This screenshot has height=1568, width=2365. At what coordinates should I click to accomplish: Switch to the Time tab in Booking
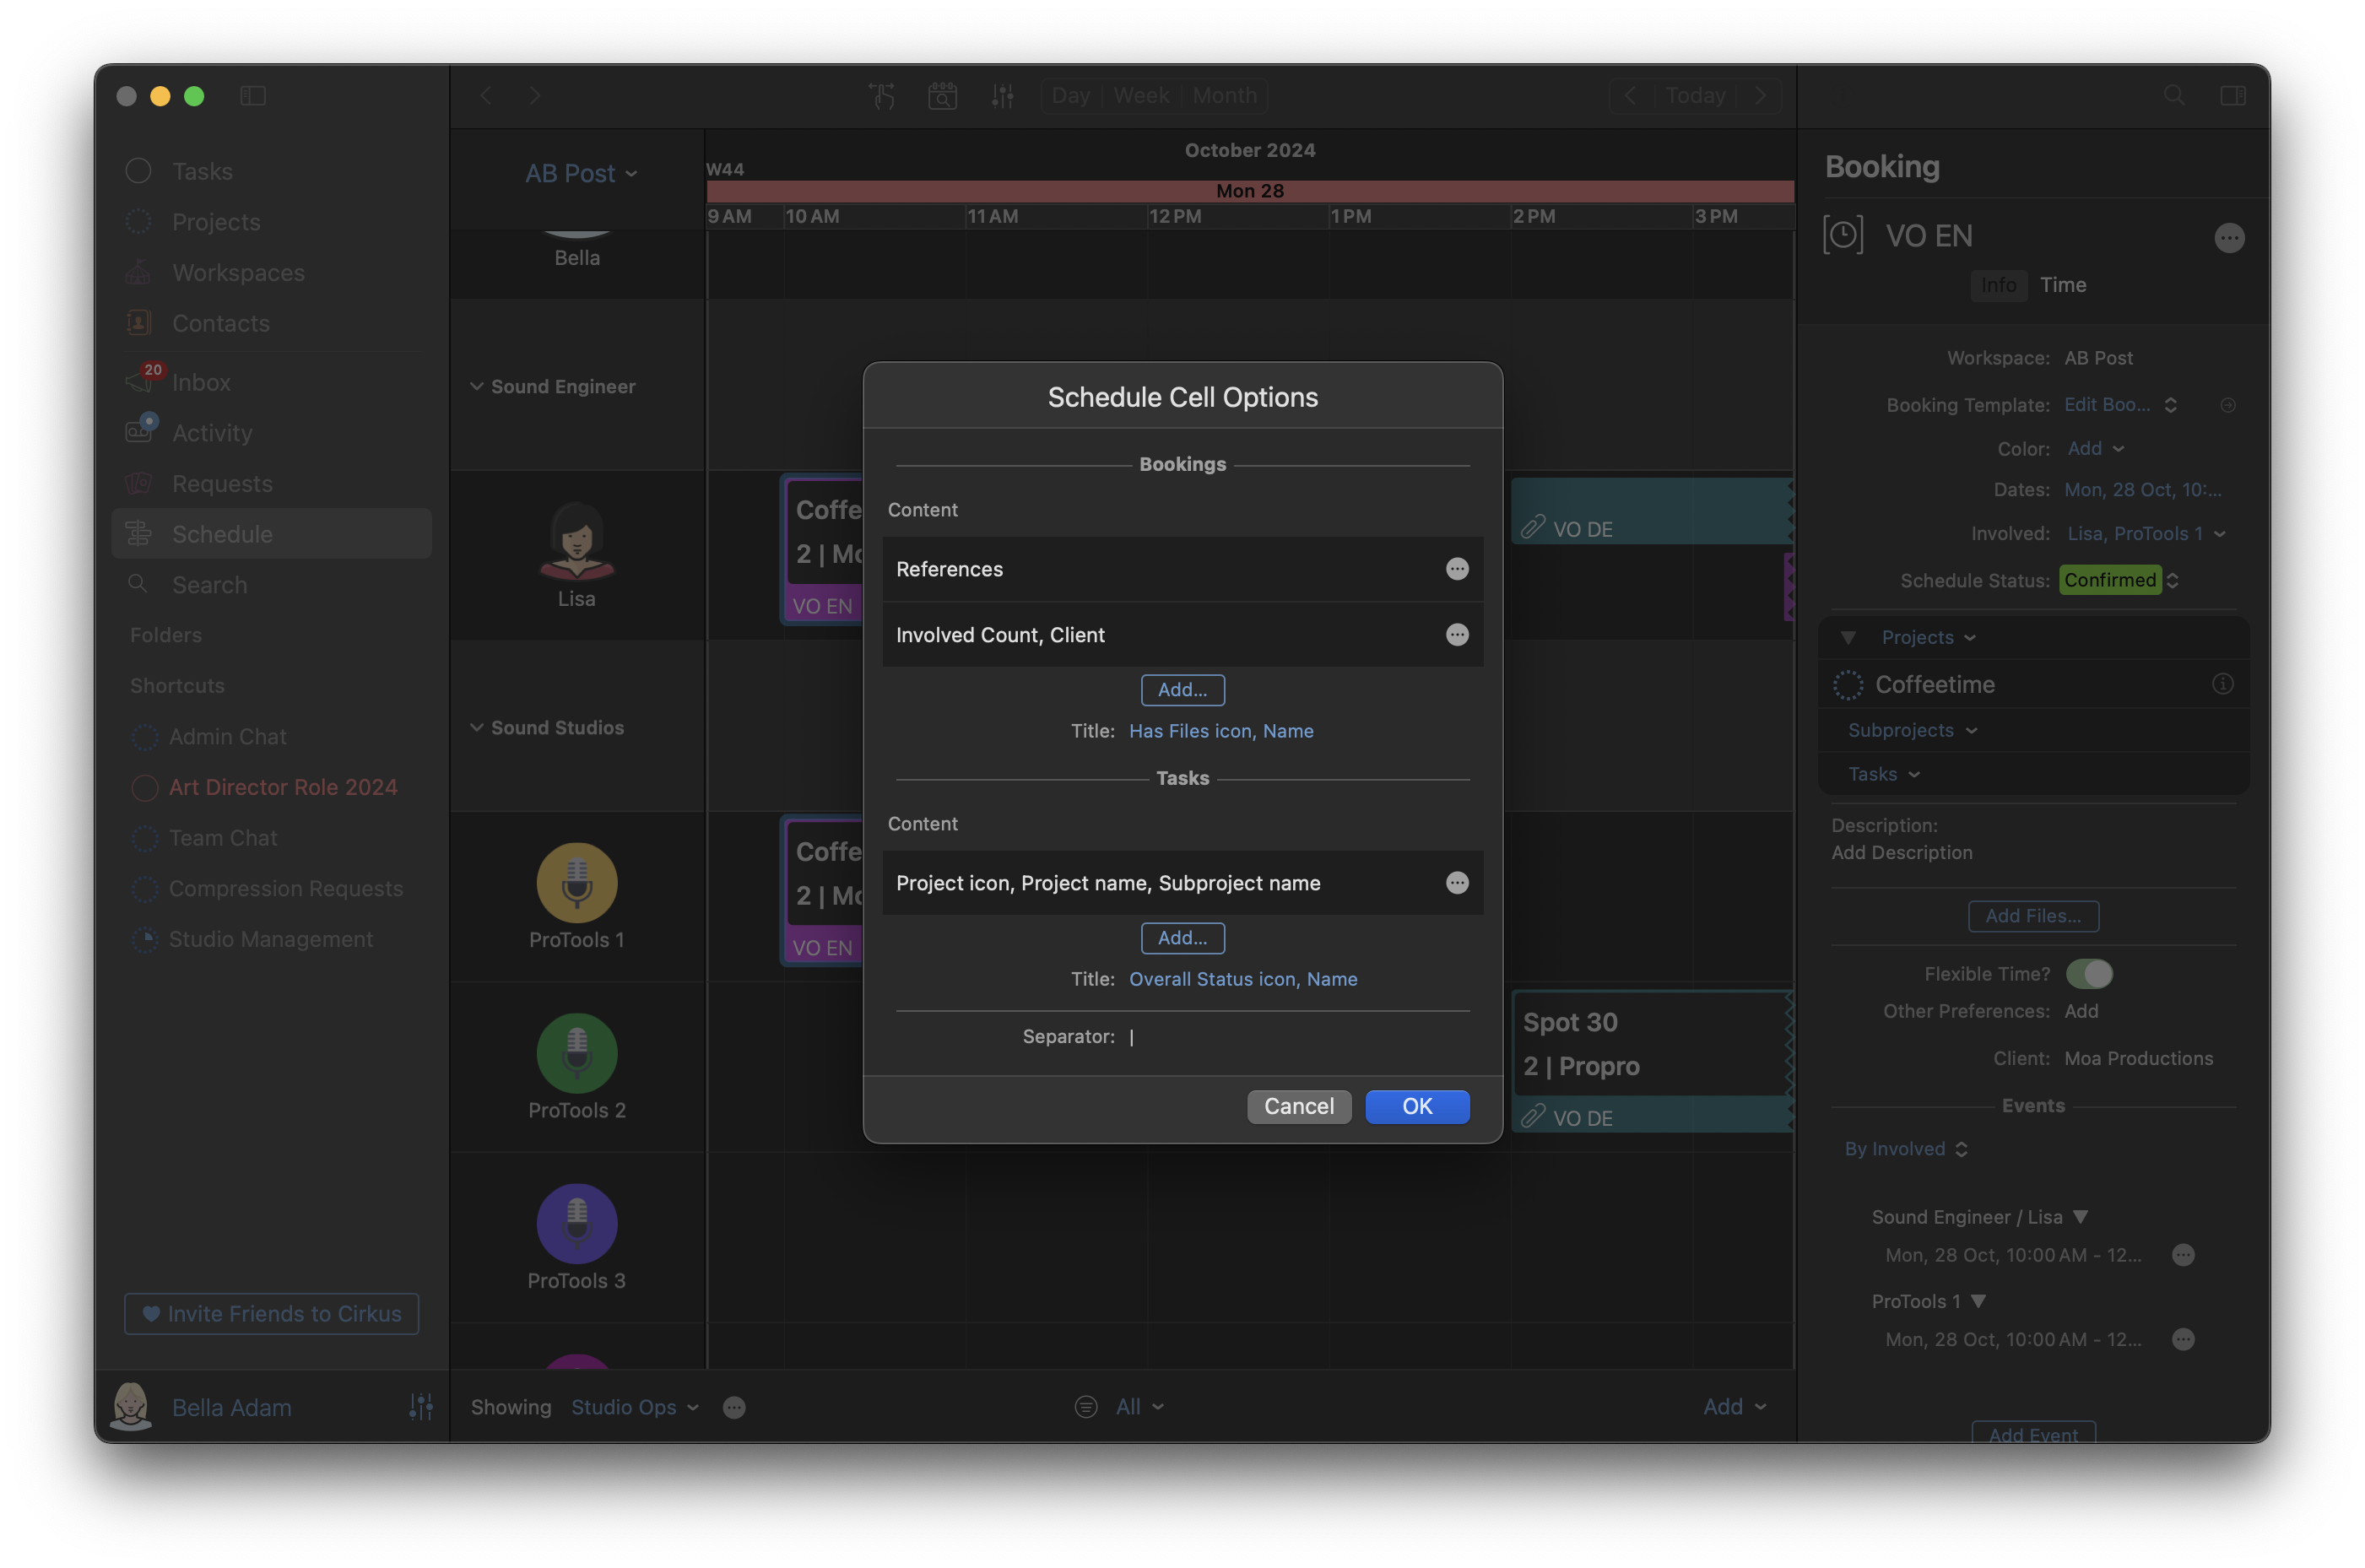coord(2062,285)
